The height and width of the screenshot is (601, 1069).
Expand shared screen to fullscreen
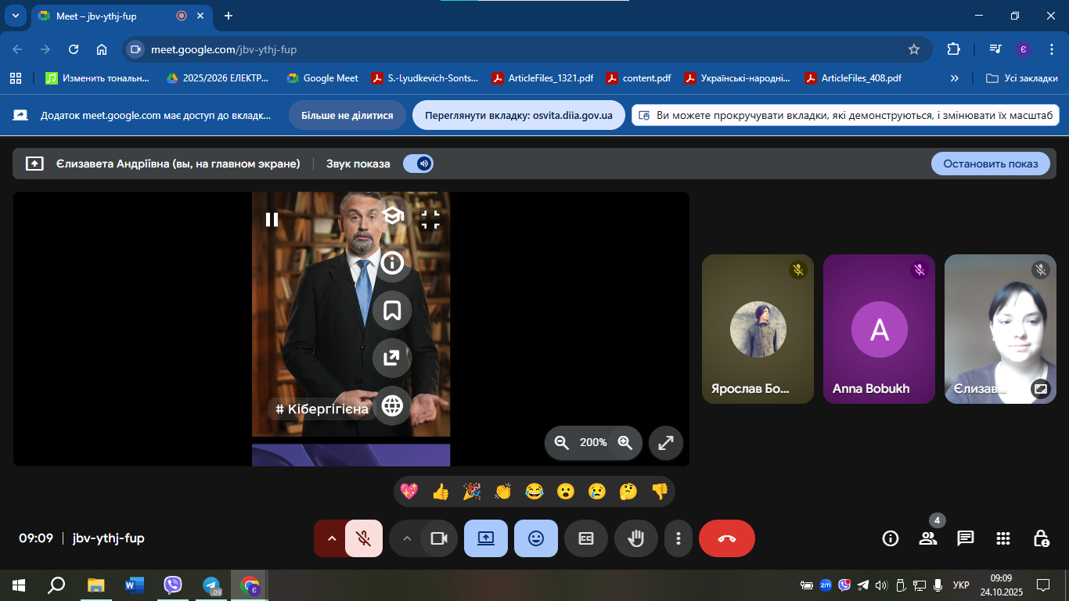pyautogui.click(x=666, y=443)
